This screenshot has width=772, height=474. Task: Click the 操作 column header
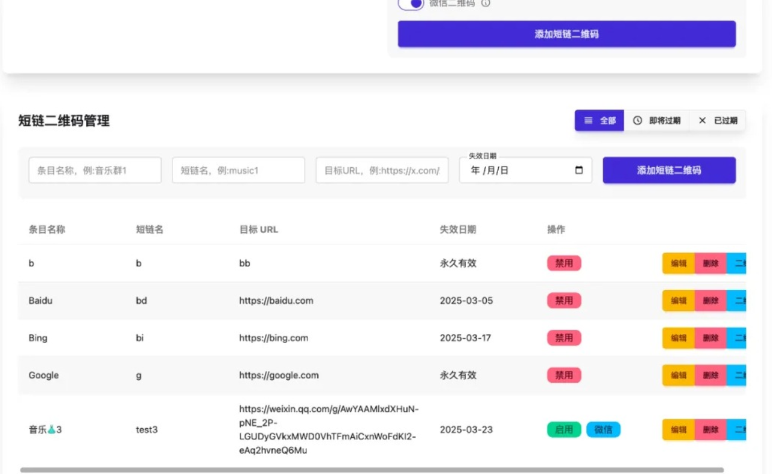[x=556, y=229]
